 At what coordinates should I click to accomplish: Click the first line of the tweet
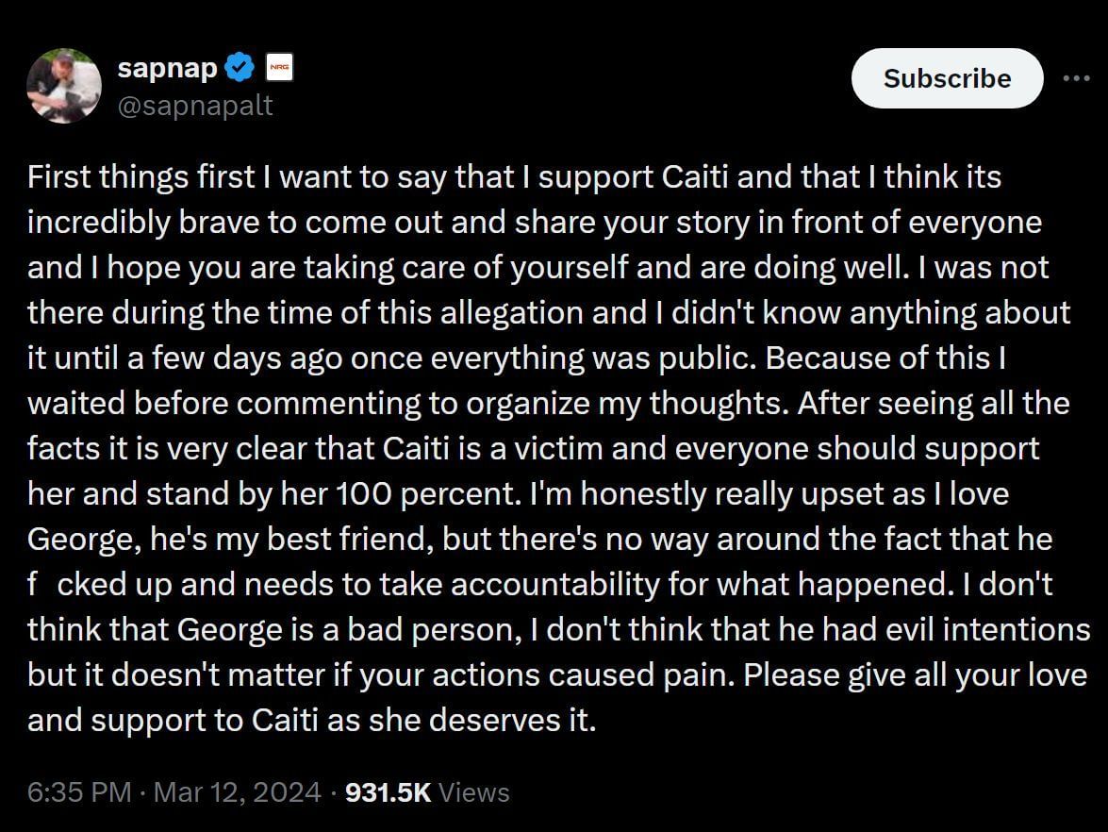click(514, 176)
